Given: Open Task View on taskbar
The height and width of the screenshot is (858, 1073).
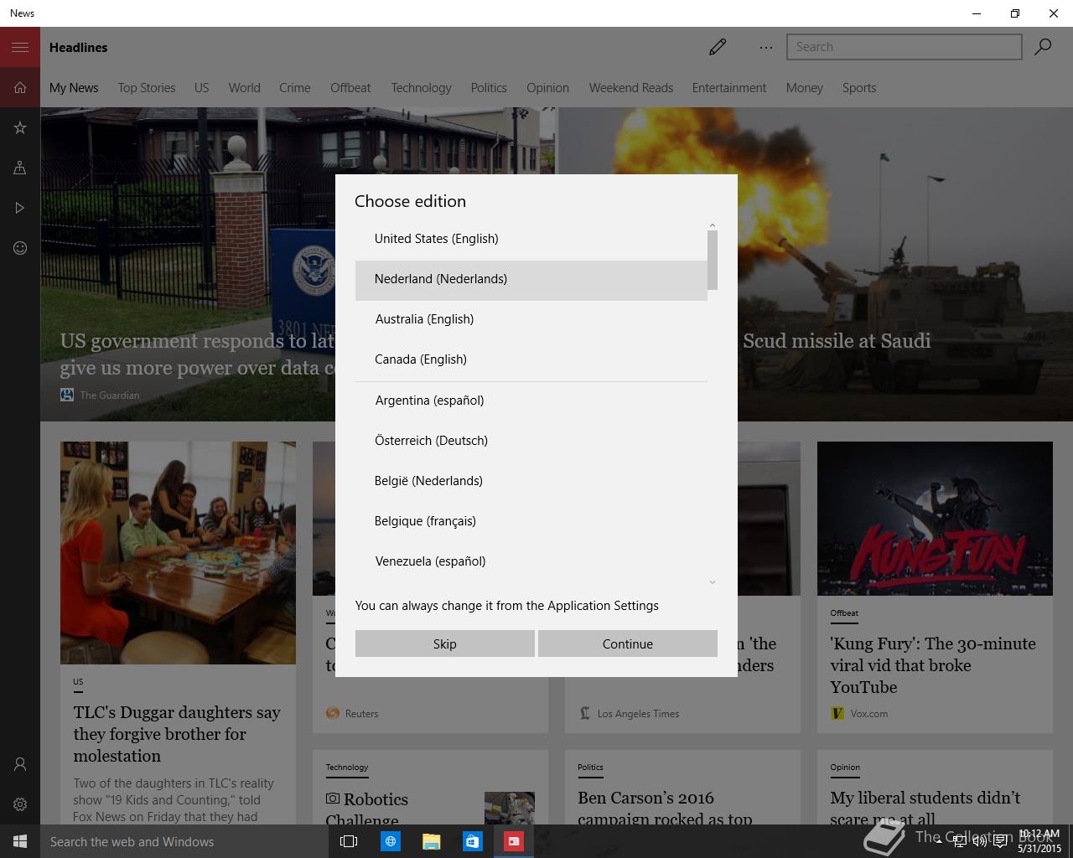Looking at the screenshot, I should [x=349, y=841].
